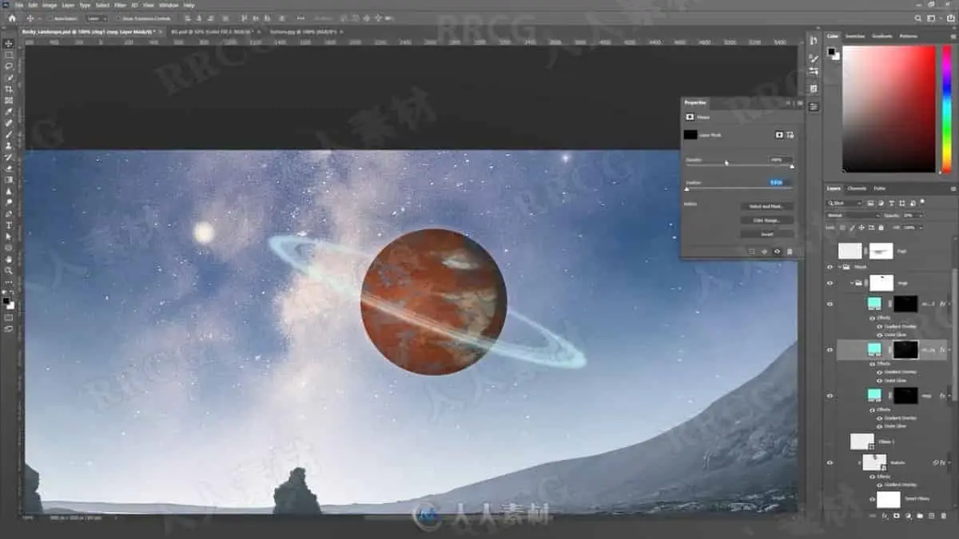Click the Select Pixel Mask icon in Properties
Viewport: 959px width, 539px height.
point(779,135)
